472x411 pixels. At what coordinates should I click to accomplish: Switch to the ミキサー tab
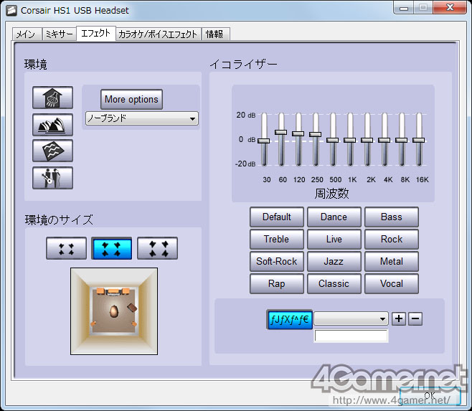59,34
